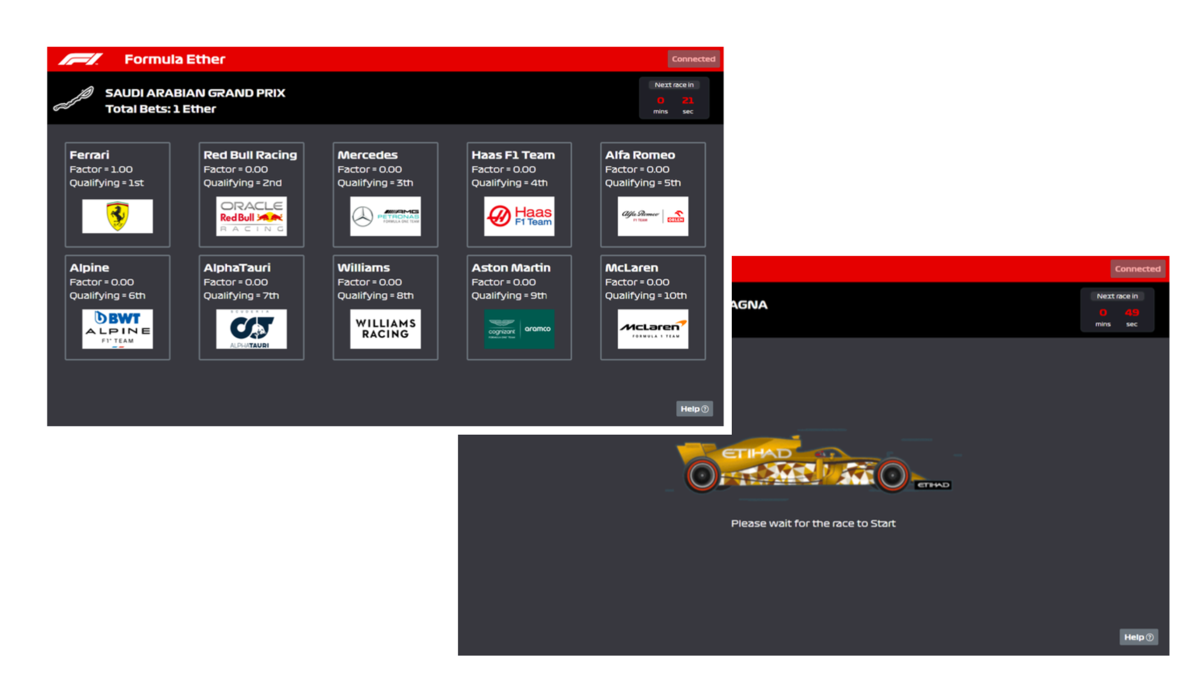Open Help in the race waiting window
This screenshot has width=1197, height=673.
pyautogui.click(x=1139, y=637)
